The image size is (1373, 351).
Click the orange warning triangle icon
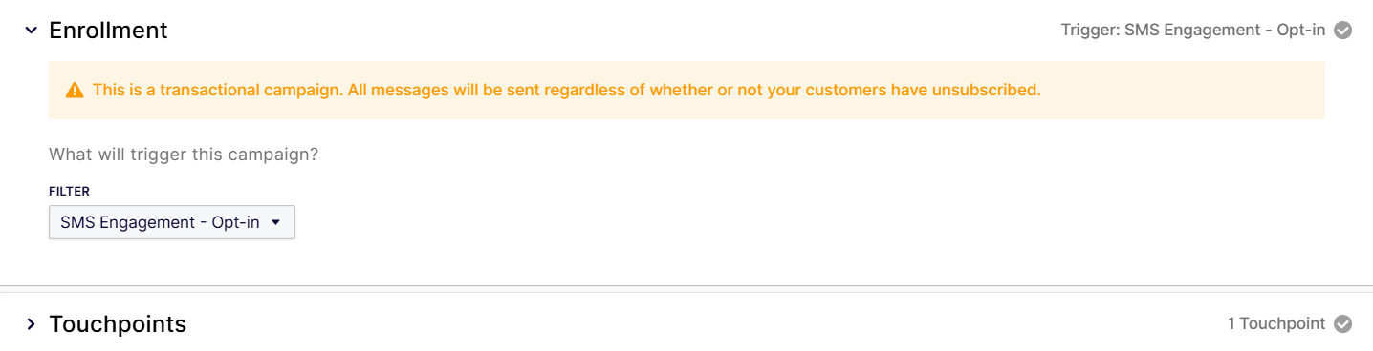pos(75,91)
